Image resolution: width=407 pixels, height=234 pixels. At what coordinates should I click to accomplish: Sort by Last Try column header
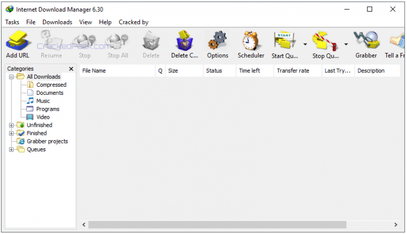point(339,70)
